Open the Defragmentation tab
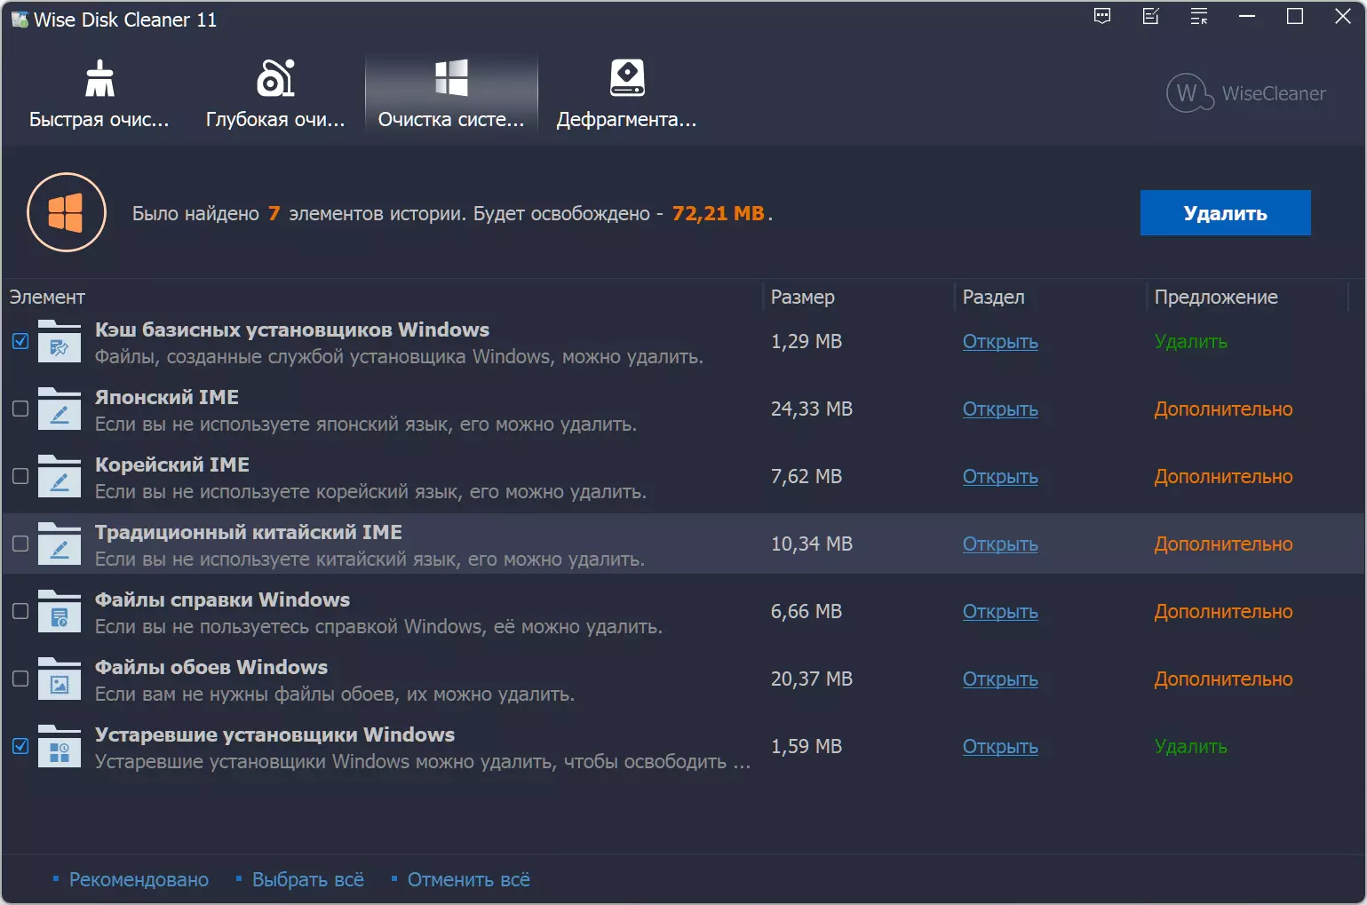 [x=627, y=94]
